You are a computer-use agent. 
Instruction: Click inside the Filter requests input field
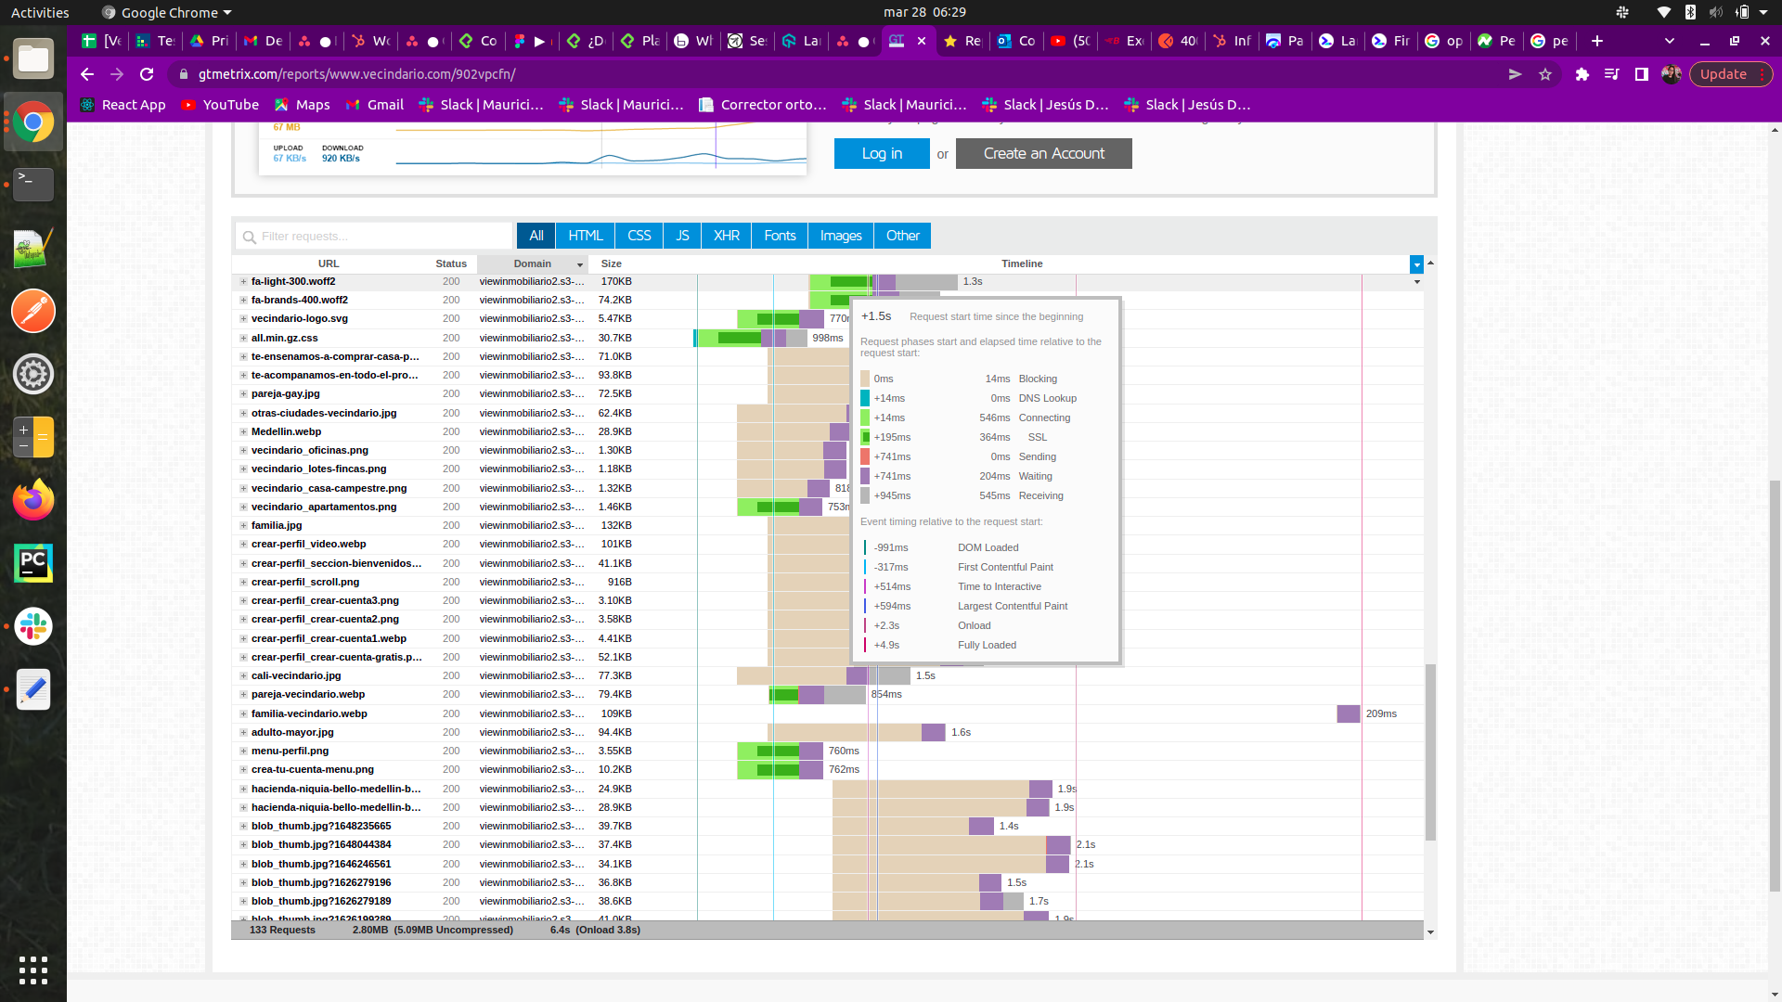(x=371, y=237)
